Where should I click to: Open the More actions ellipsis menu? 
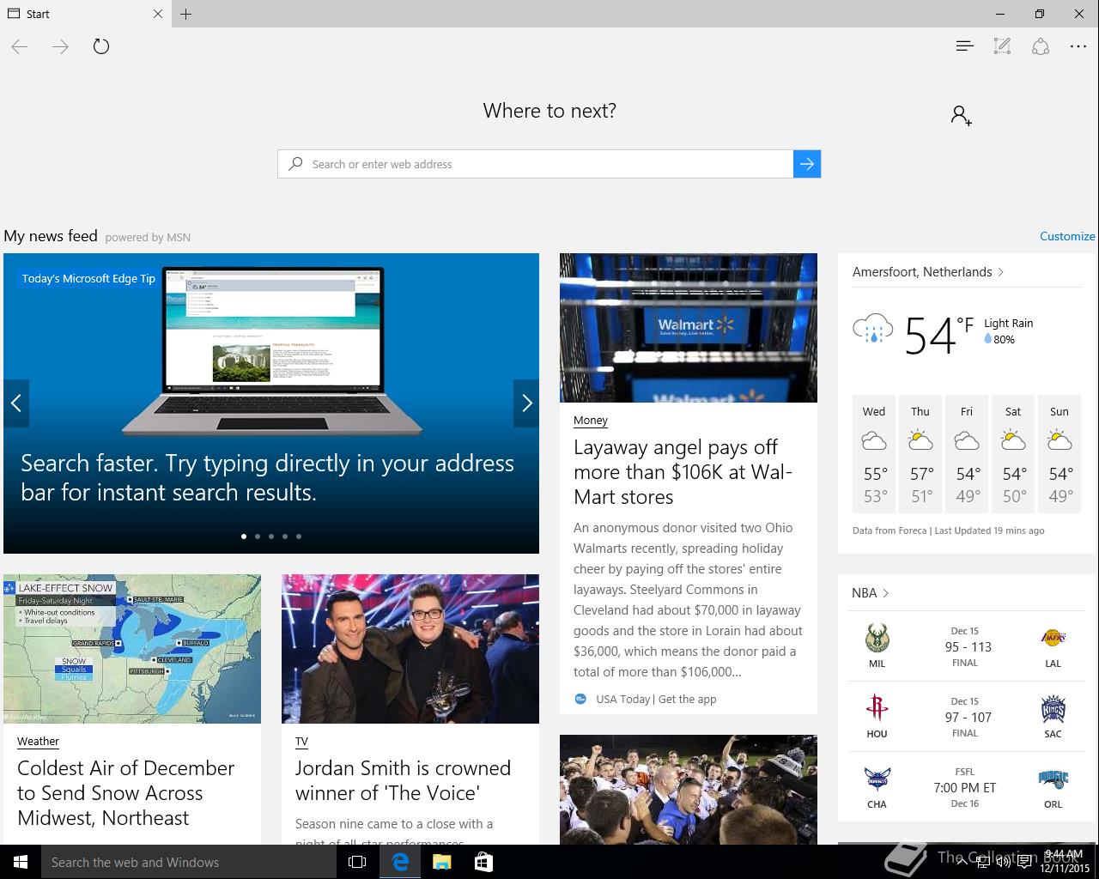click(1078, 46)
